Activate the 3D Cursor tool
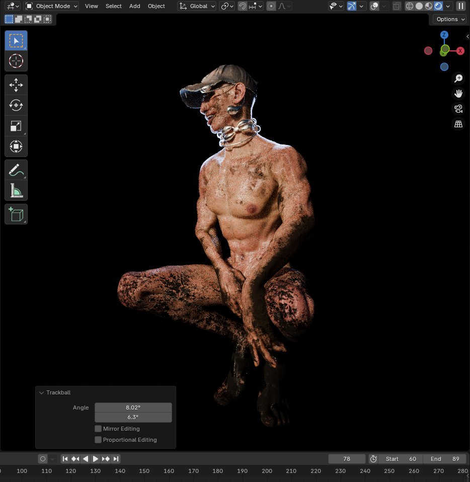 click(x=16, y=61)
